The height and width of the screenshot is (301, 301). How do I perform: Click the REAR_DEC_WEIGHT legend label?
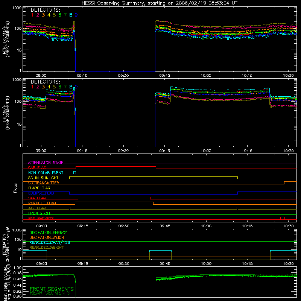click(46, 248)
